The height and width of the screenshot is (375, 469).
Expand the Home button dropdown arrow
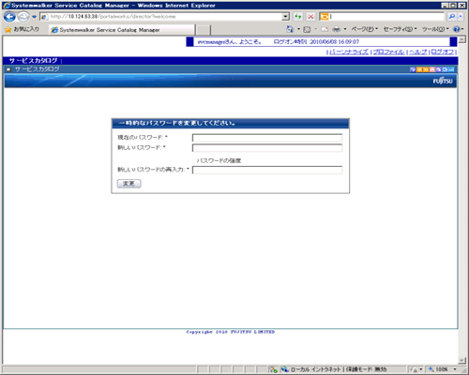(298, 29)
